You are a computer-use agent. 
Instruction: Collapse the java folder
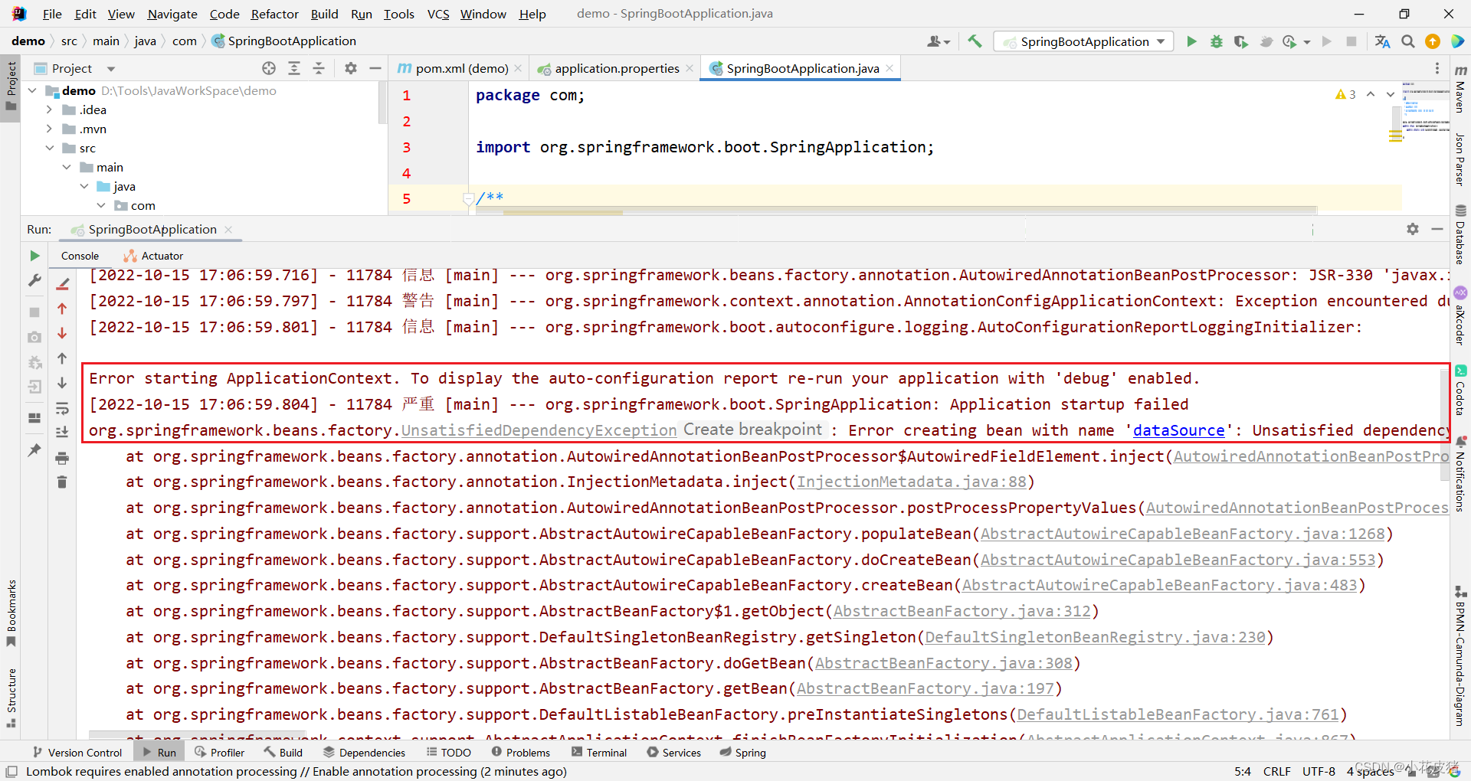[84, 186]
